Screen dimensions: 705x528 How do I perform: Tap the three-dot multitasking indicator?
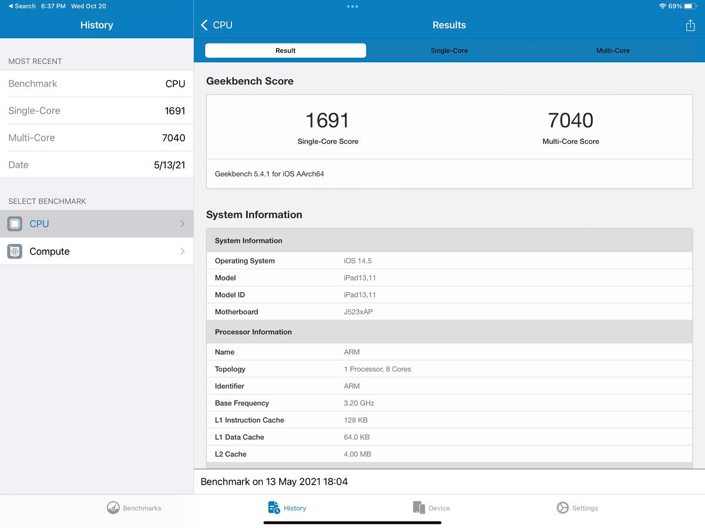(x=352, y=6)
